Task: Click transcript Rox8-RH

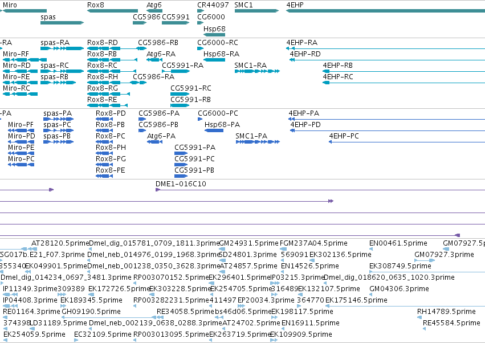Action: (113, 83)
